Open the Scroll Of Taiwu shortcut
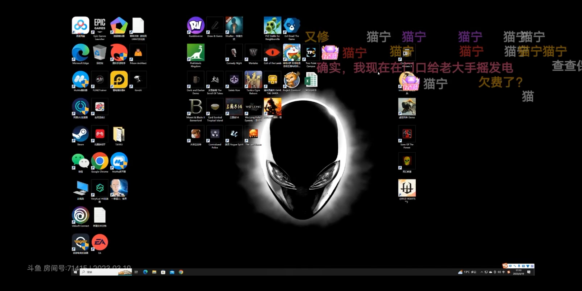582x291 pixels. pyautogui.click(x=215, y=83)
